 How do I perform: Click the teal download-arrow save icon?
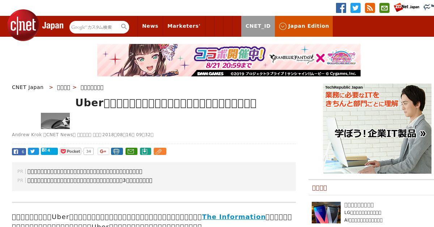click(x=145, y=151)
